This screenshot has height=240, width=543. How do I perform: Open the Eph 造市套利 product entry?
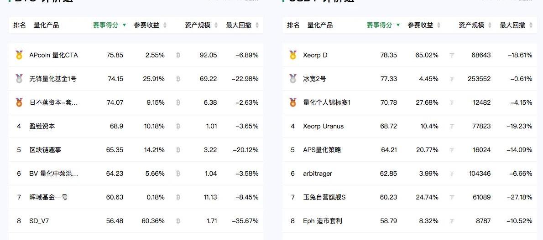pyautogui.click(x=323, y=220)
